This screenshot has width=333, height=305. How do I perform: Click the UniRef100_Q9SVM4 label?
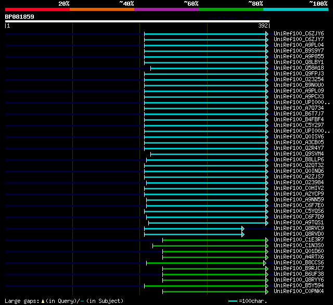[x=299, y=154]
